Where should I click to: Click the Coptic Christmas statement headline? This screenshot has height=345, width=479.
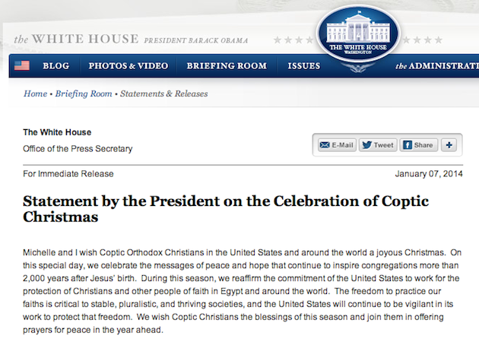point(226,209)
